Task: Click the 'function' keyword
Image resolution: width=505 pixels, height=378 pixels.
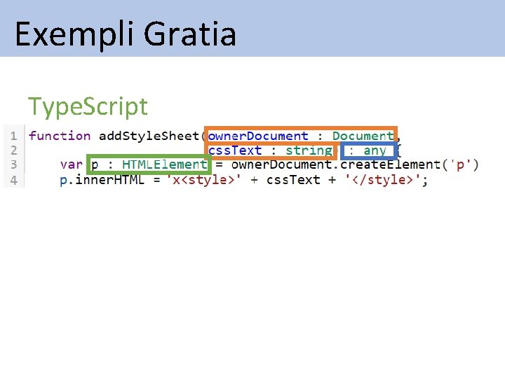Action: [60, 136]
